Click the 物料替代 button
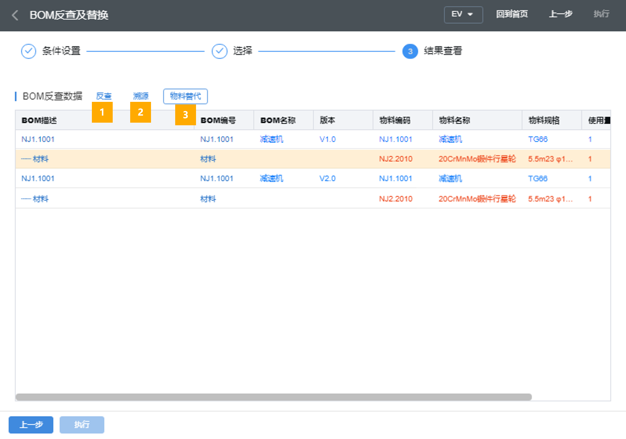The image size is (626, 439). point(186,96)
